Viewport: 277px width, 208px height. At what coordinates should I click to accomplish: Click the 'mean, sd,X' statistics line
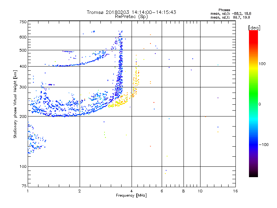coord(230,18)
